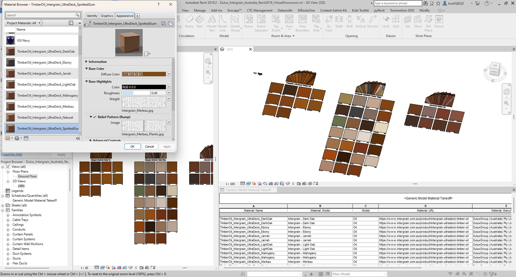Open the Properties help link

pyautogui.click(x=11, y=154)
